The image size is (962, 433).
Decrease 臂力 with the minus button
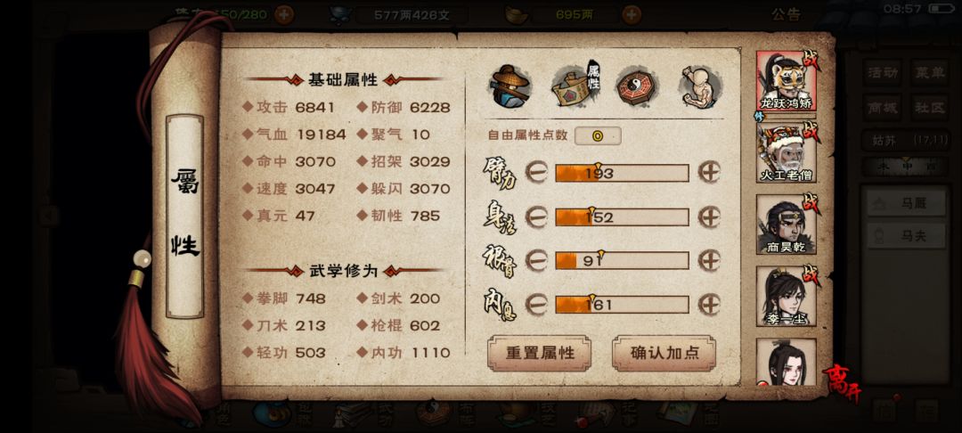point(536,173)
